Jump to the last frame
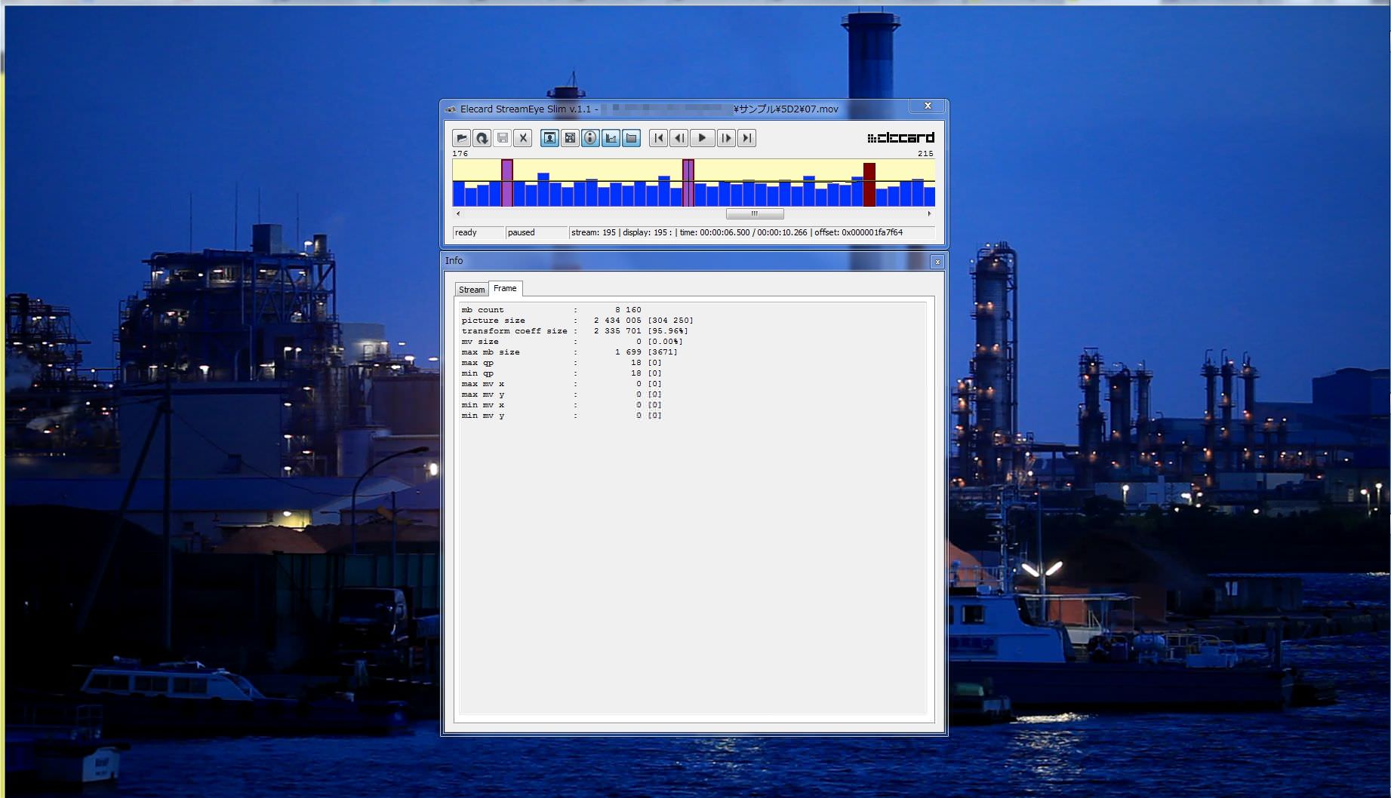Screen dimensions: 1391x798 pos(746,138)
